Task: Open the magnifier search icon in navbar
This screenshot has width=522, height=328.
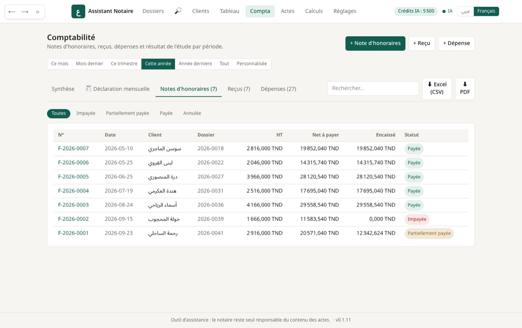Action: pos(178,11)
